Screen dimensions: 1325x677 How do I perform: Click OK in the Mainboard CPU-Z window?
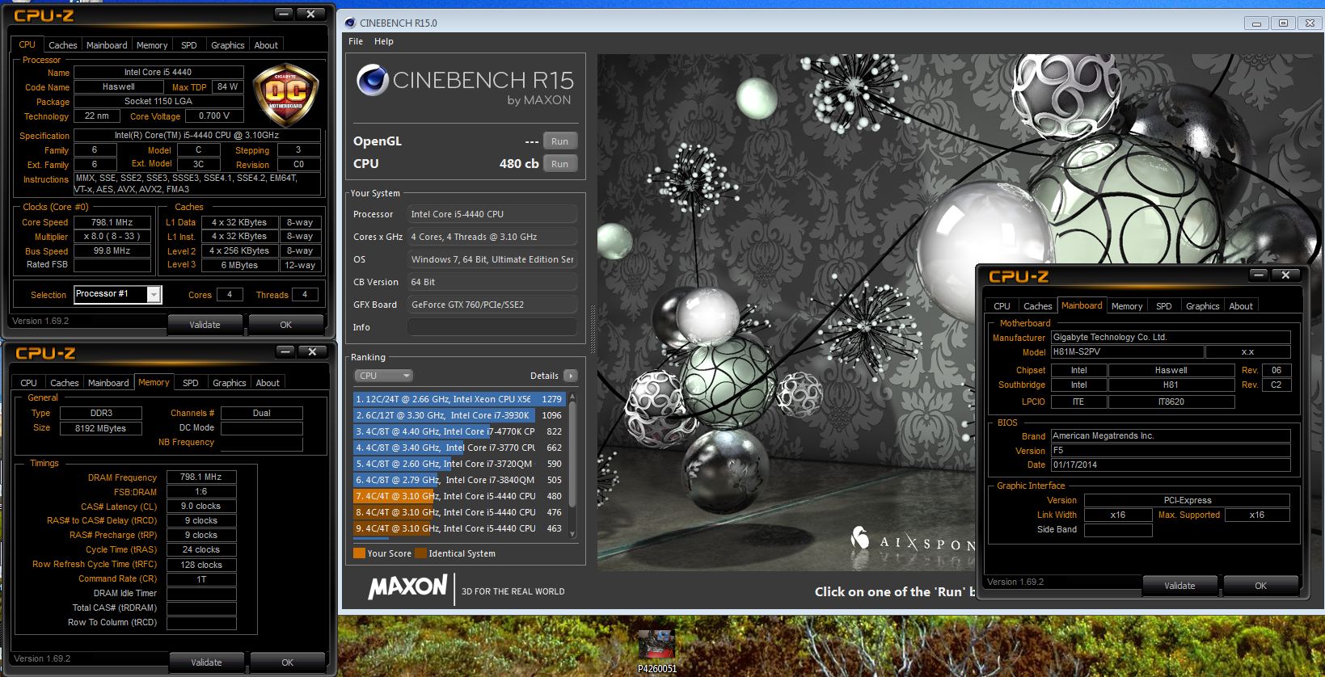tap(1260, 586)
